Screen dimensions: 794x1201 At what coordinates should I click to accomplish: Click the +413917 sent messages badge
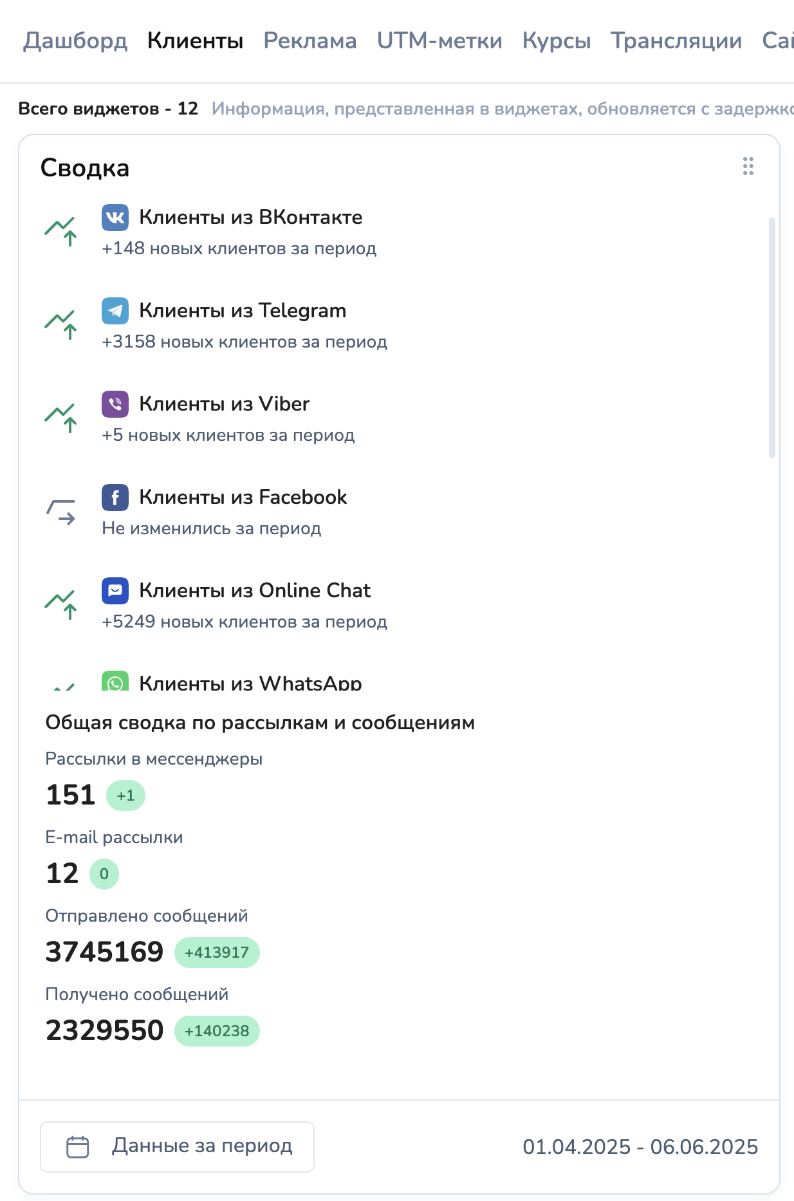217,953
